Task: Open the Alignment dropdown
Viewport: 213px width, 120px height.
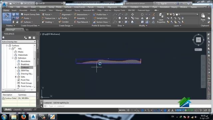Action: (66, 14)
